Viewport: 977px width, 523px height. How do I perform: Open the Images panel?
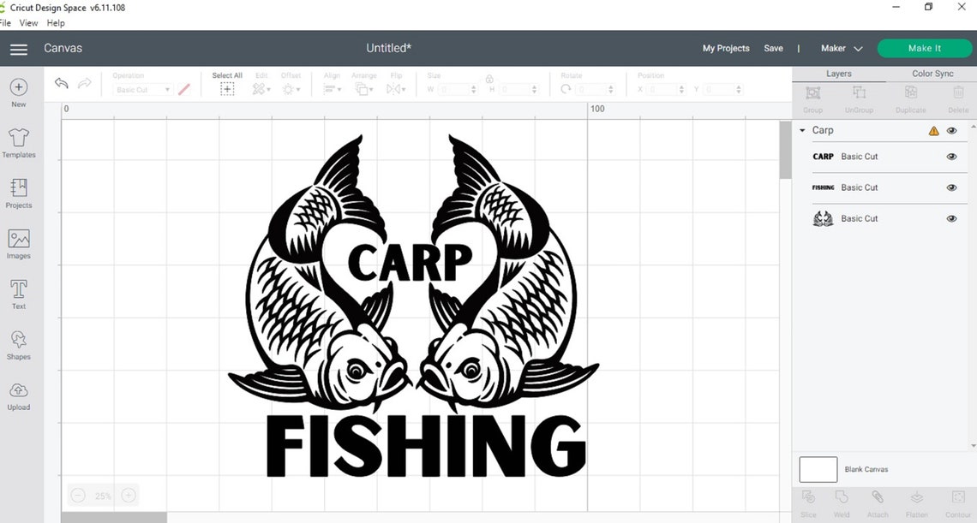click(x=18, y=243)
